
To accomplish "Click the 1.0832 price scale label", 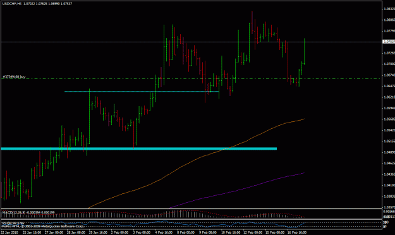I will [389, 9].
